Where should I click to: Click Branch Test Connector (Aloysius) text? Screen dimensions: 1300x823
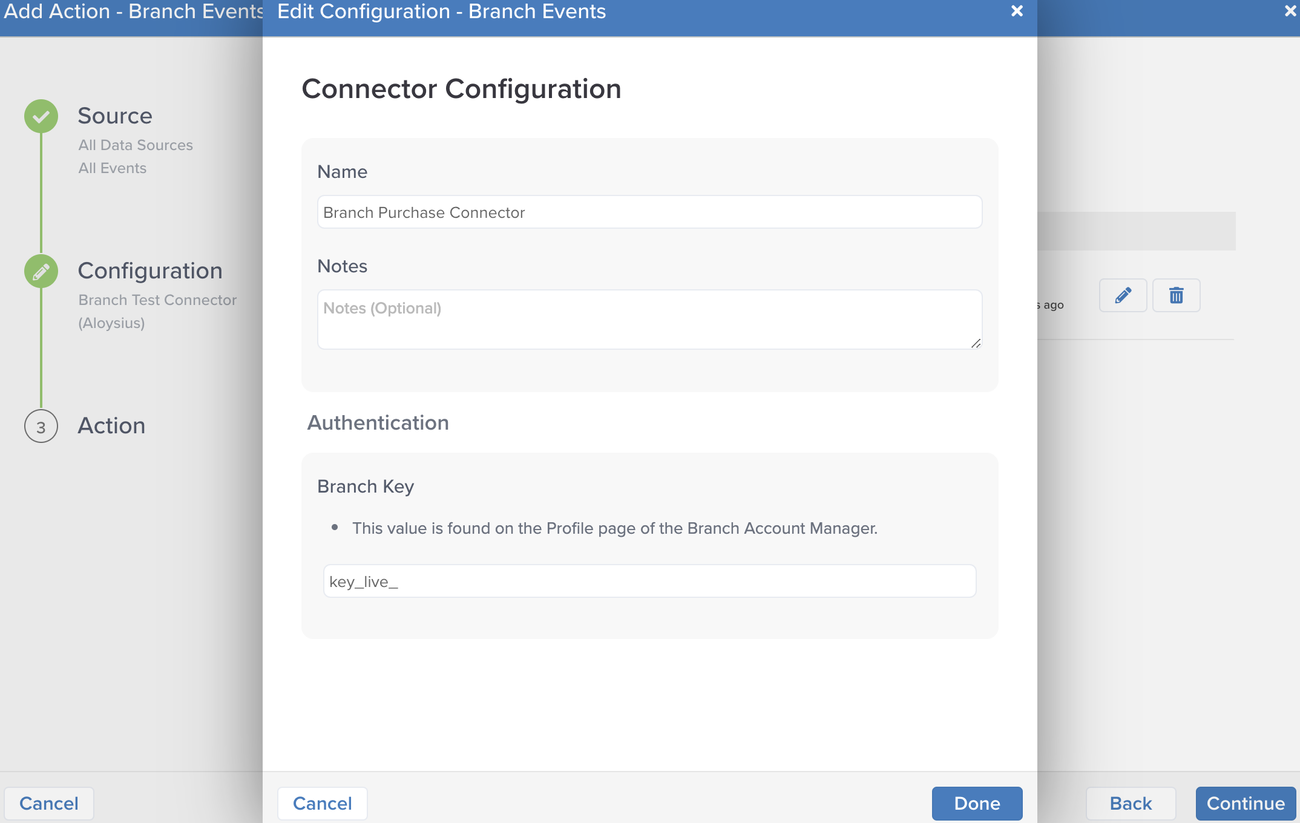(157, 312)
